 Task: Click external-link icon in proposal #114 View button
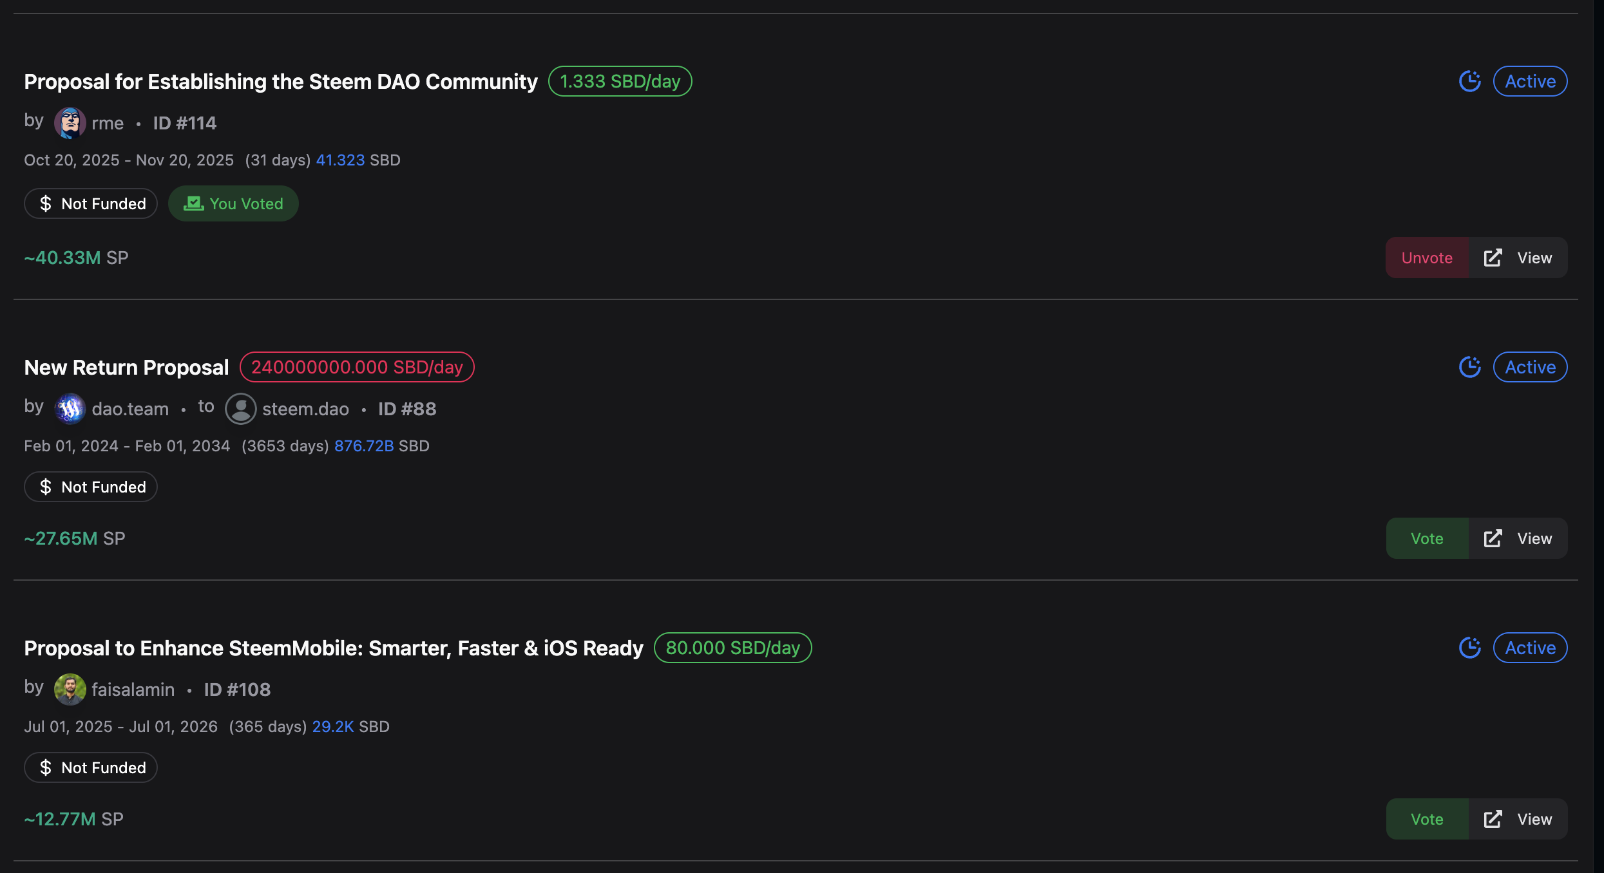pos(1493,258)
